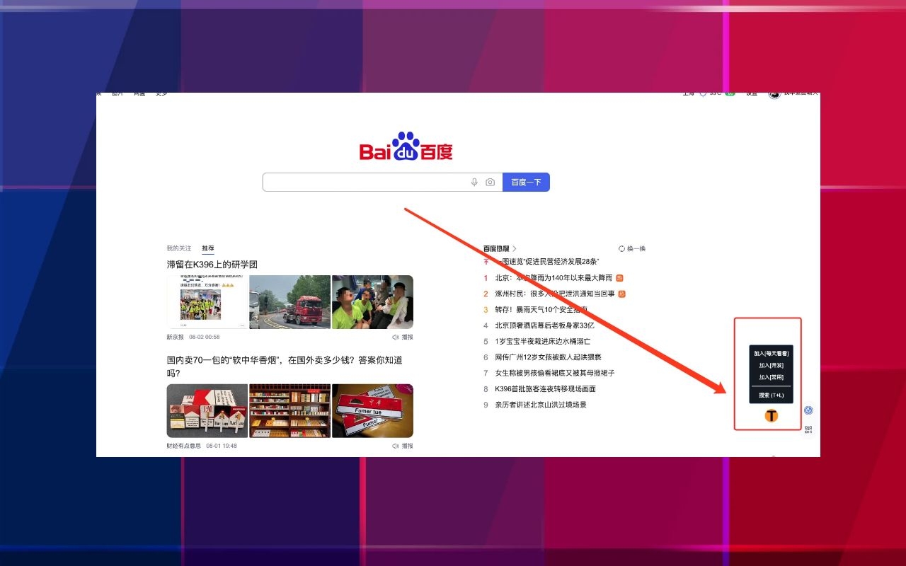Open the 百度热搜 heading link

coord(500,249)
